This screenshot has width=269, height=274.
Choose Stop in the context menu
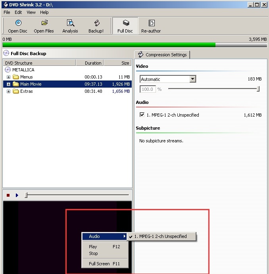[105, 253]
